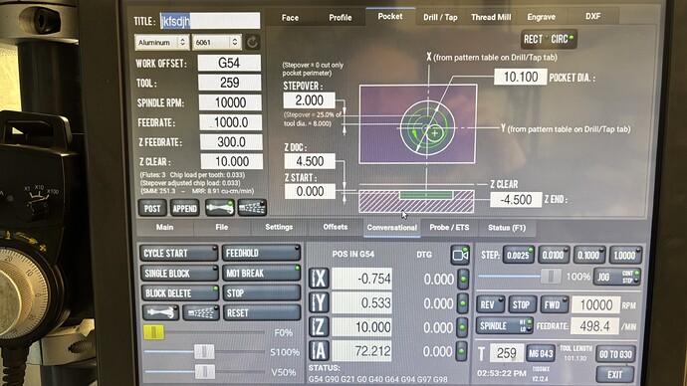The image size is (687, 386).
Task: Click spindle REV button
Action: tap(490, 304)
